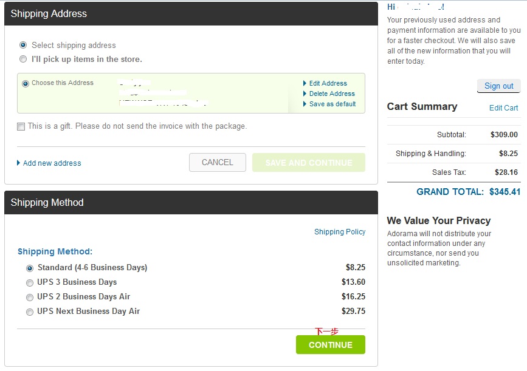Select UPS 3 Business Days shipping
The height and width of the screenshot is (371, 527).
pyautogui.click(x=30, y=282)
